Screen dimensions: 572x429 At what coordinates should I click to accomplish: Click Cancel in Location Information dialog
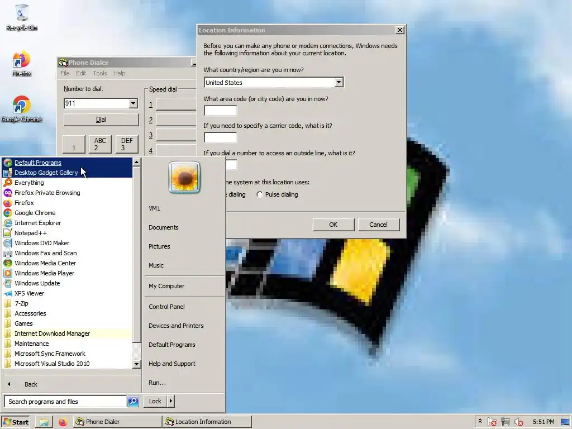(x=379, y=225)
